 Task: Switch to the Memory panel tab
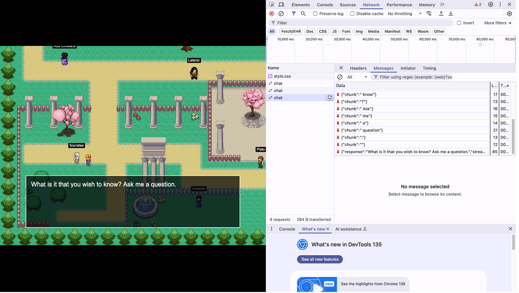(427, 5)
